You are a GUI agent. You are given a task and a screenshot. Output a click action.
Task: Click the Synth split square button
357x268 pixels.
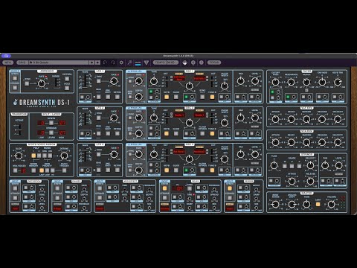pos(51,123)
